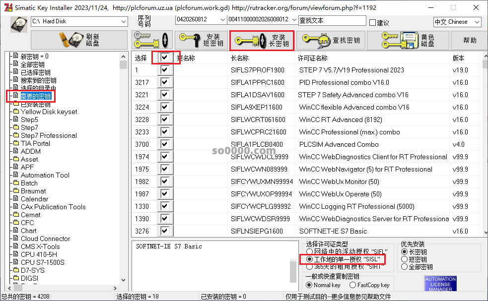The height and width of the screenshot is (301, 488).
Task: Select 需要的密钥 tree item
Action: [x=35, y=96]
